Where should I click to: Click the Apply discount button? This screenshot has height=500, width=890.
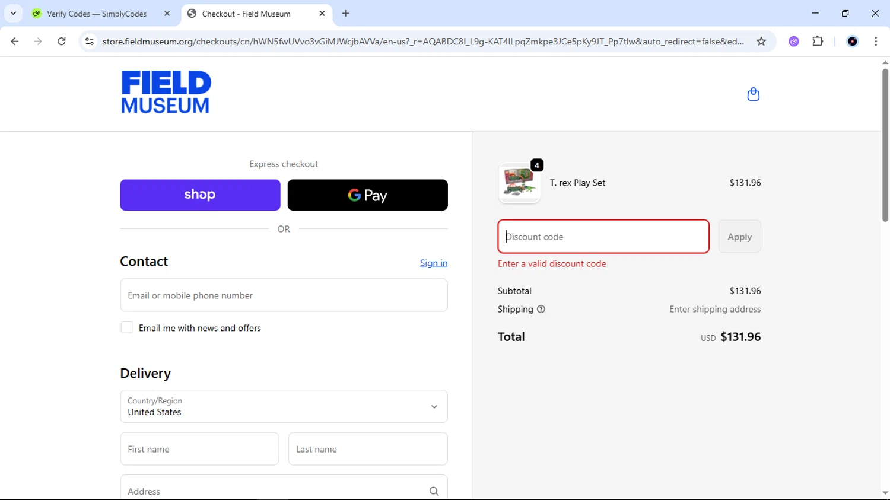[739, 237]
